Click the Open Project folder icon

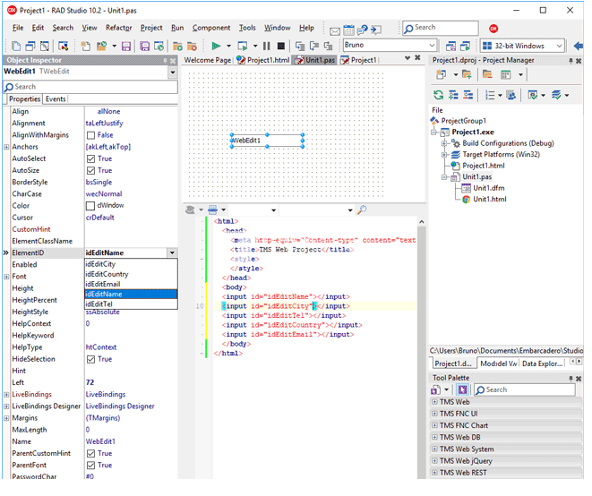pos(101,46)
